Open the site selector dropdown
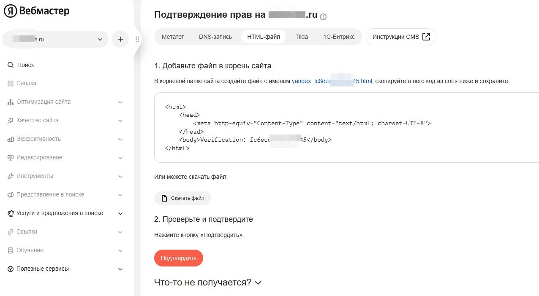 pos(55,39)
